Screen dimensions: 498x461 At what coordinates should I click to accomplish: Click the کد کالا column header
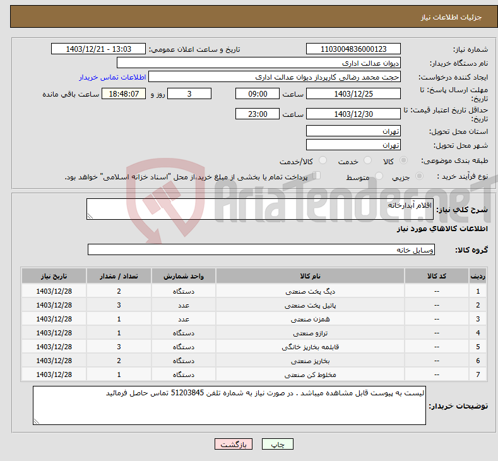point(436,276)
